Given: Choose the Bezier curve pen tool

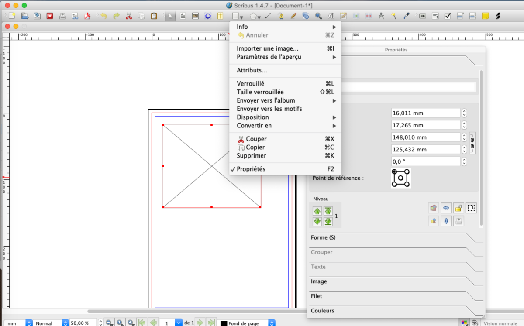Looking at the screenshot, I should click(x=281, y=16).
